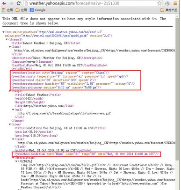Click the 'Conditions for Beijing' title line
The image size is (181, 190).
coord(60,128)
